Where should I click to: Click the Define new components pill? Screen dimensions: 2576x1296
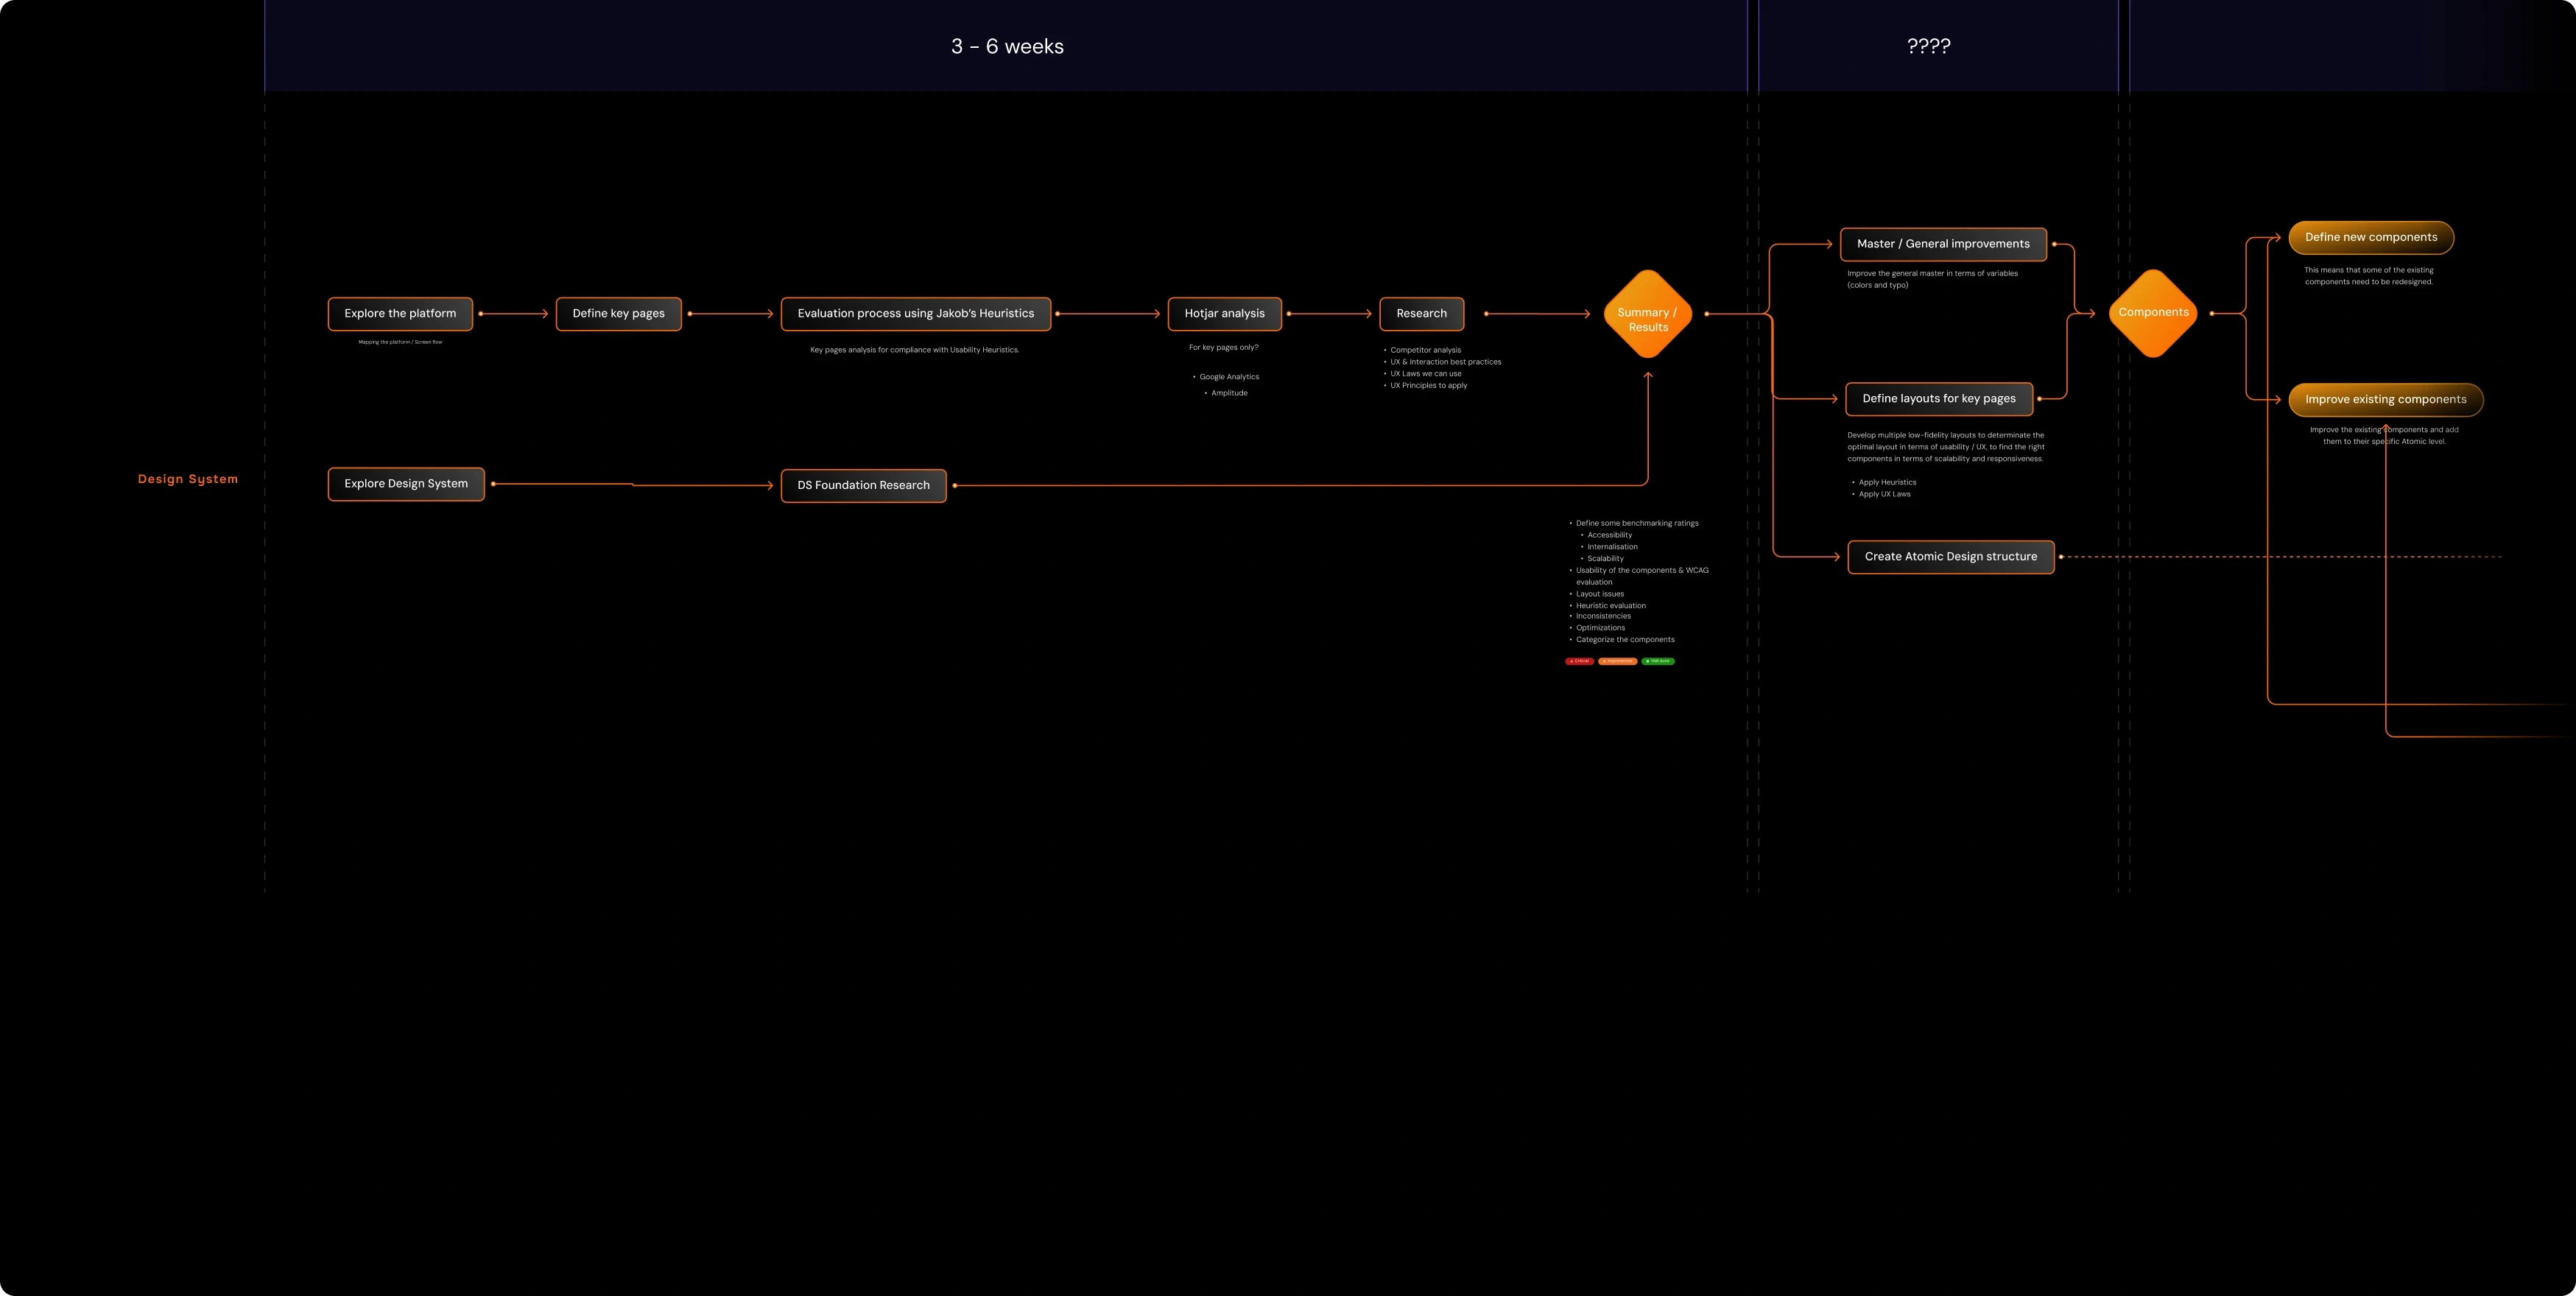coord(2371,238)
